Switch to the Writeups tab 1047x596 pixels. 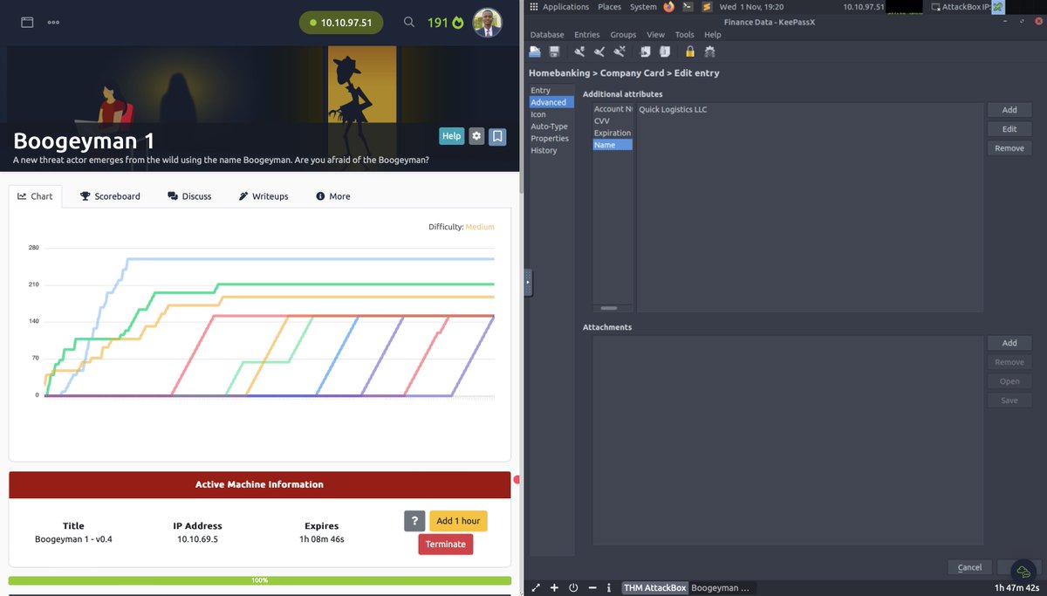[263, 196]
